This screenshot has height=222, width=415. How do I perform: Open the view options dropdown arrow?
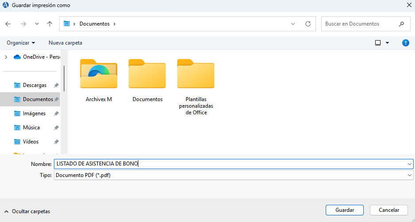pos(388,43)
